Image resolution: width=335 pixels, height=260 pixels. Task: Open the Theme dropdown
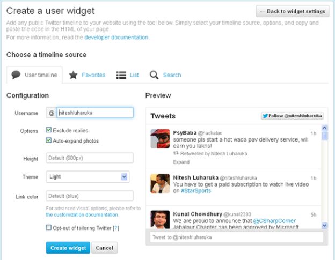(x=125, y=176)
